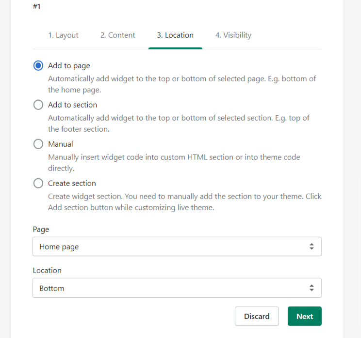Click the Add to page label text

click(69, 66)
